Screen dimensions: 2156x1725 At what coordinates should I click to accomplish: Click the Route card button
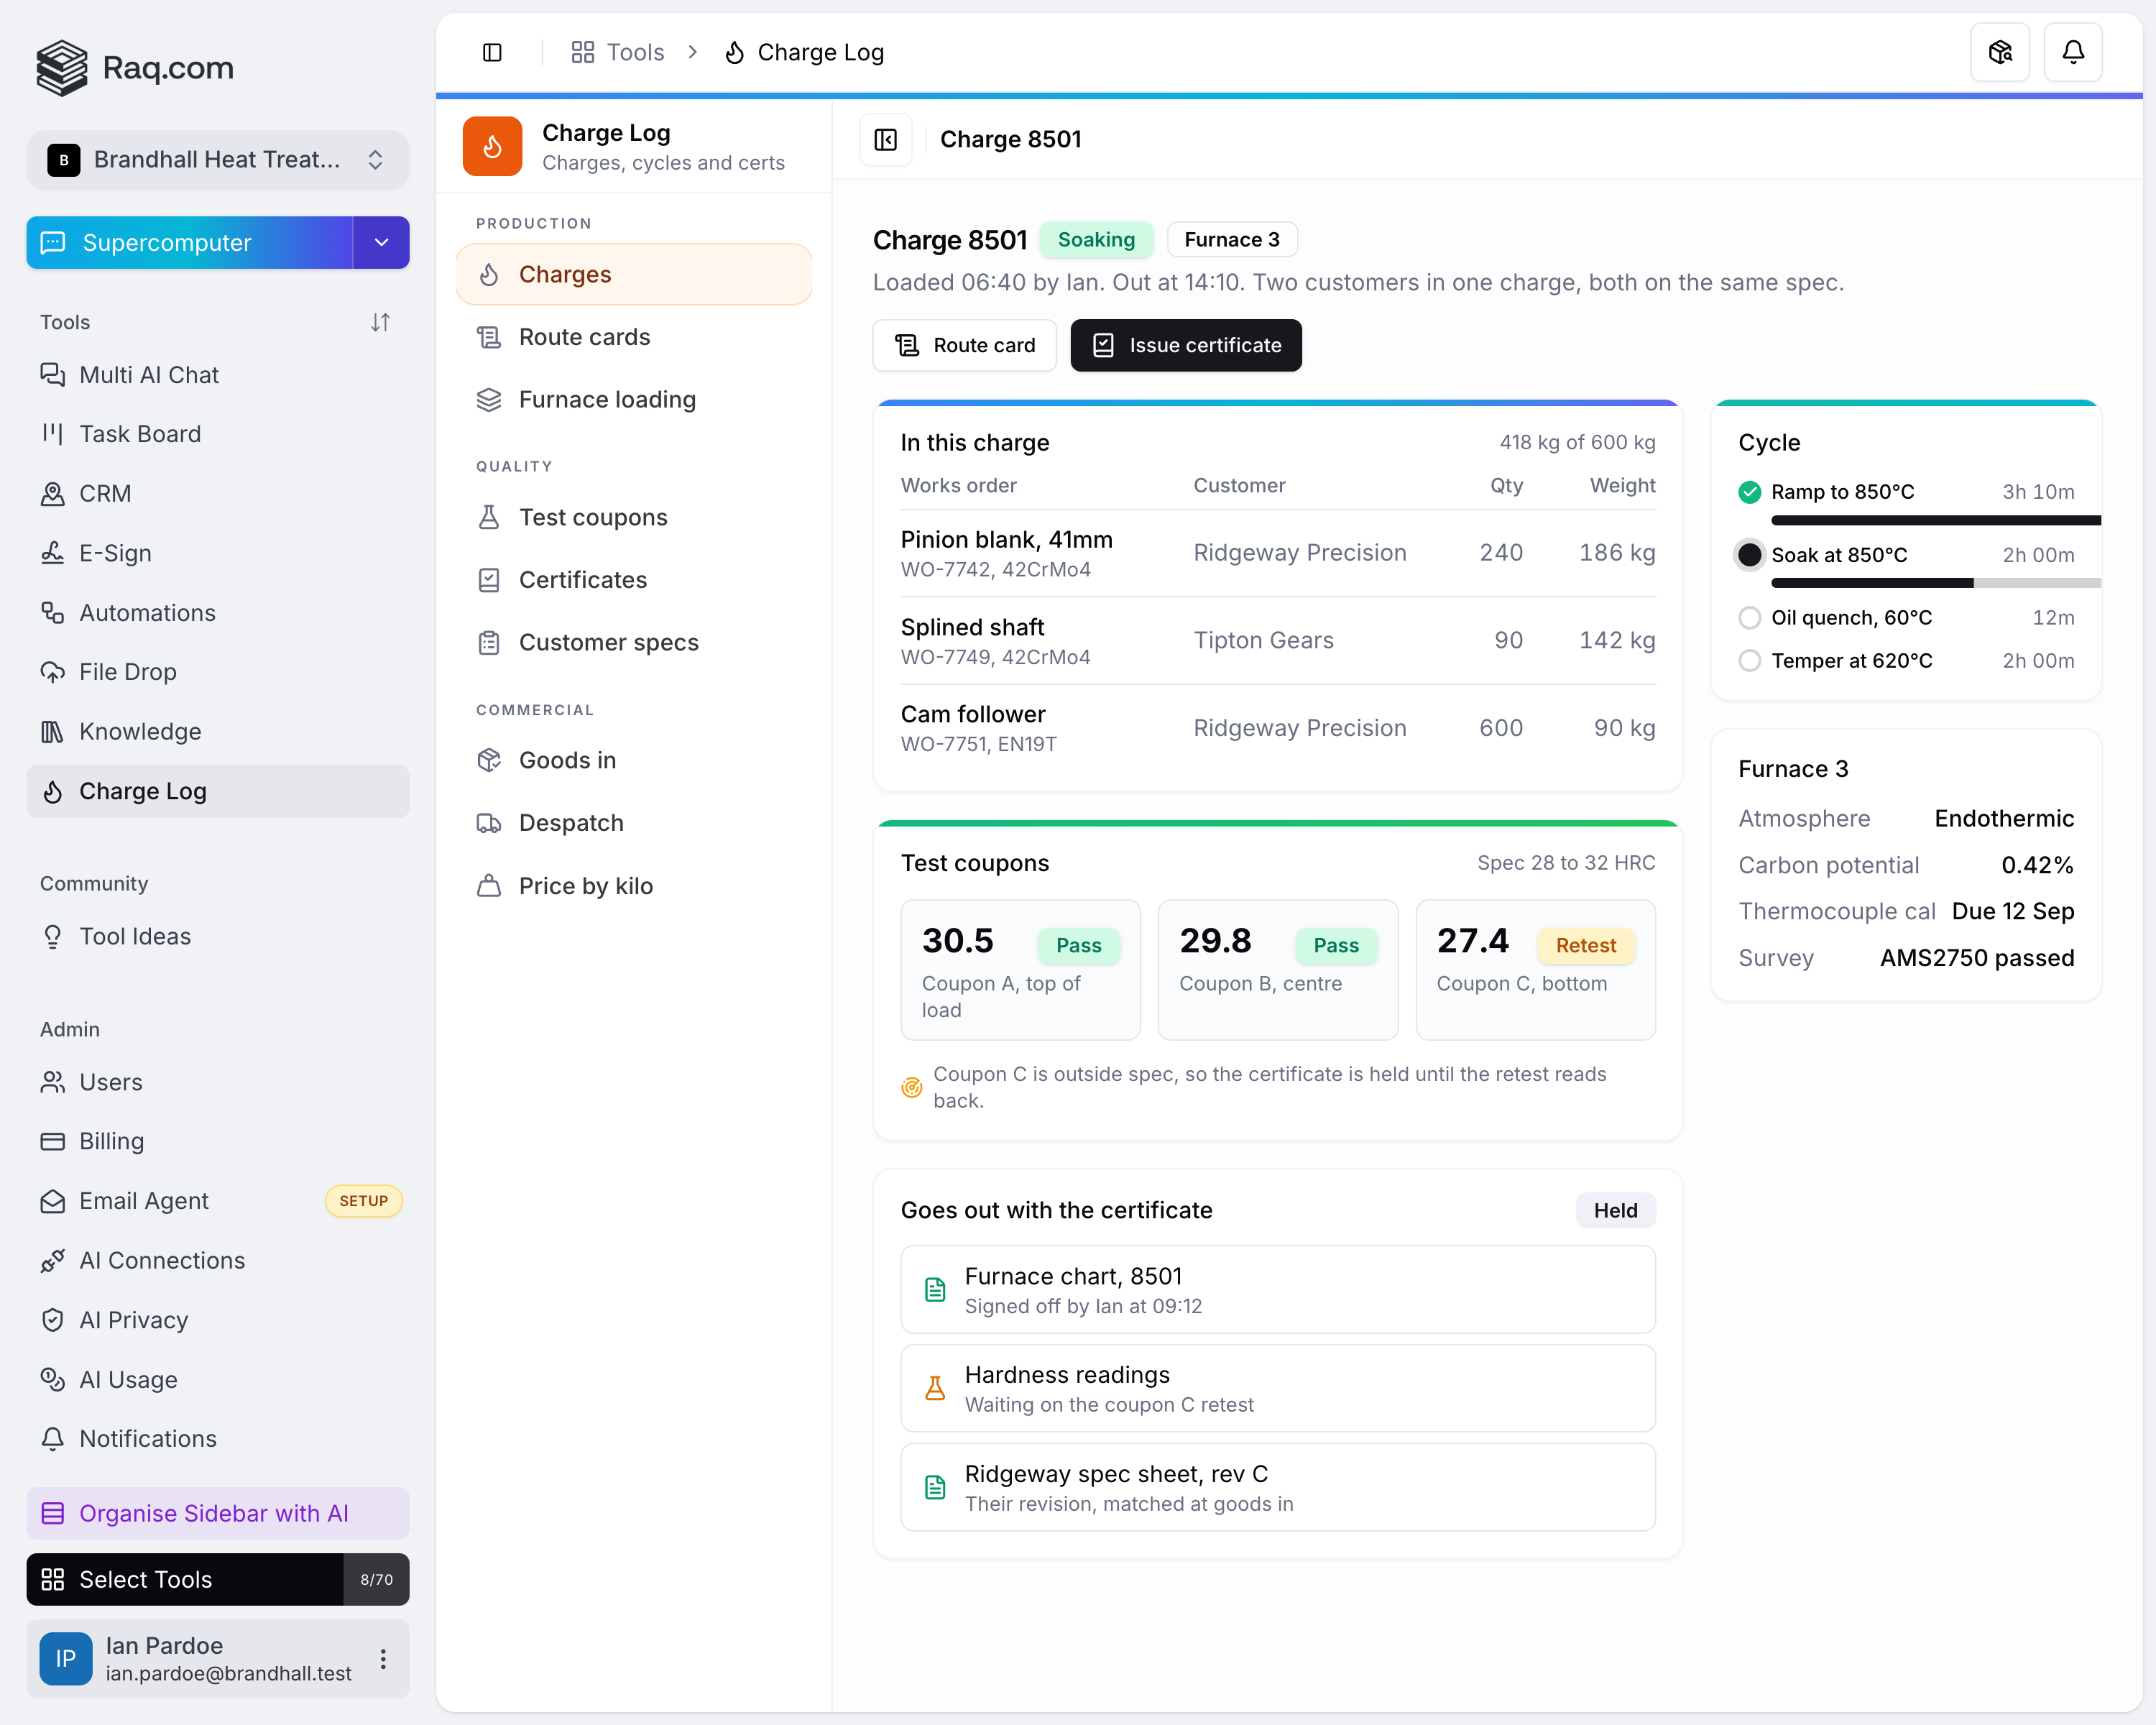tap(965, 346)
